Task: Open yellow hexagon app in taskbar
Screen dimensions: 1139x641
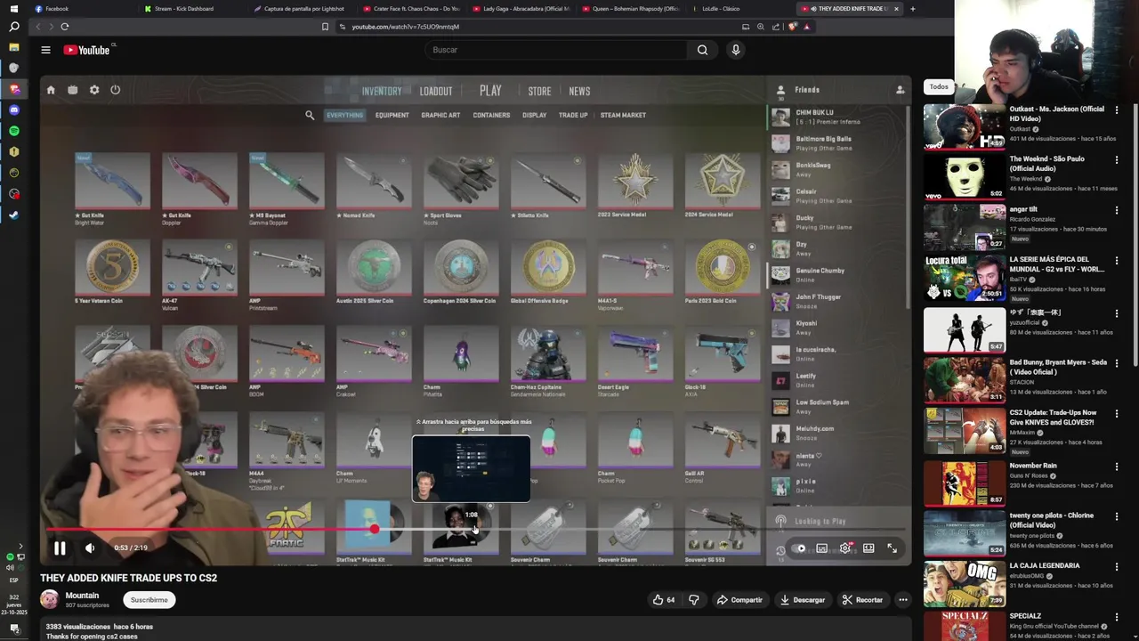Action: point(13,152)
